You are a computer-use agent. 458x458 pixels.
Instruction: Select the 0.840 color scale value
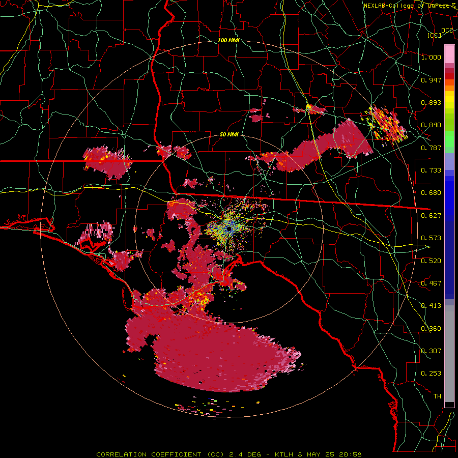(x=431, y=125)
